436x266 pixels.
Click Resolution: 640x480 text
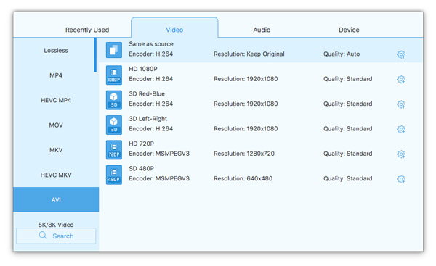(x=243, y=178)
